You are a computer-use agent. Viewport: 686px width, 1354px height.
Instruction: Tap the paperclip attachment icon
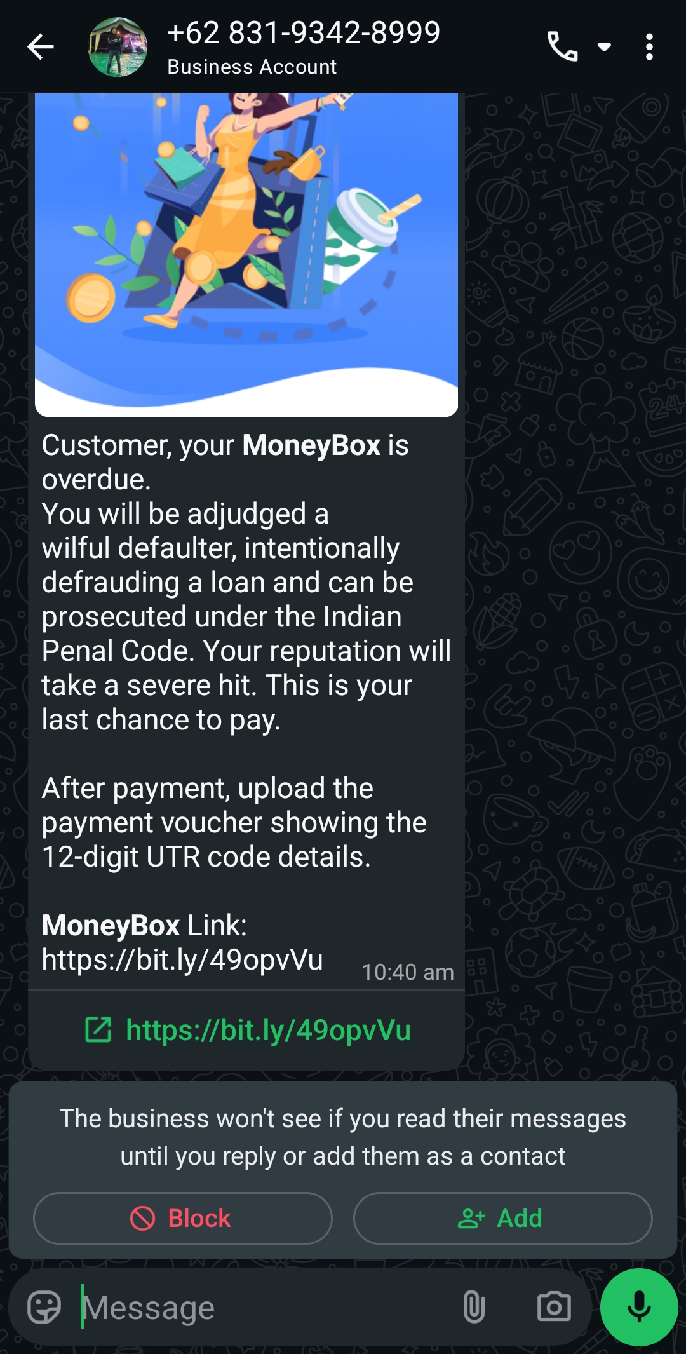click(474, 1307)
